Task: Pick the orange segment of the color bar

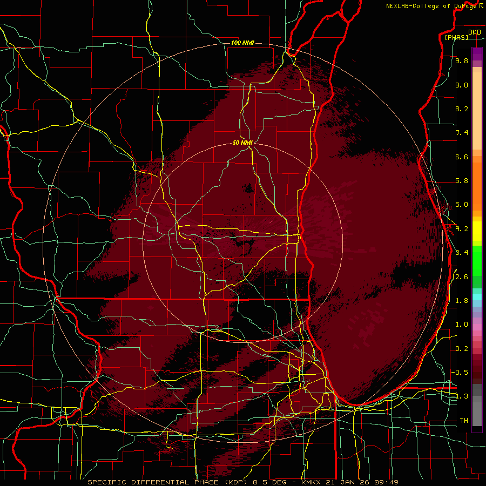Action: 477,186
